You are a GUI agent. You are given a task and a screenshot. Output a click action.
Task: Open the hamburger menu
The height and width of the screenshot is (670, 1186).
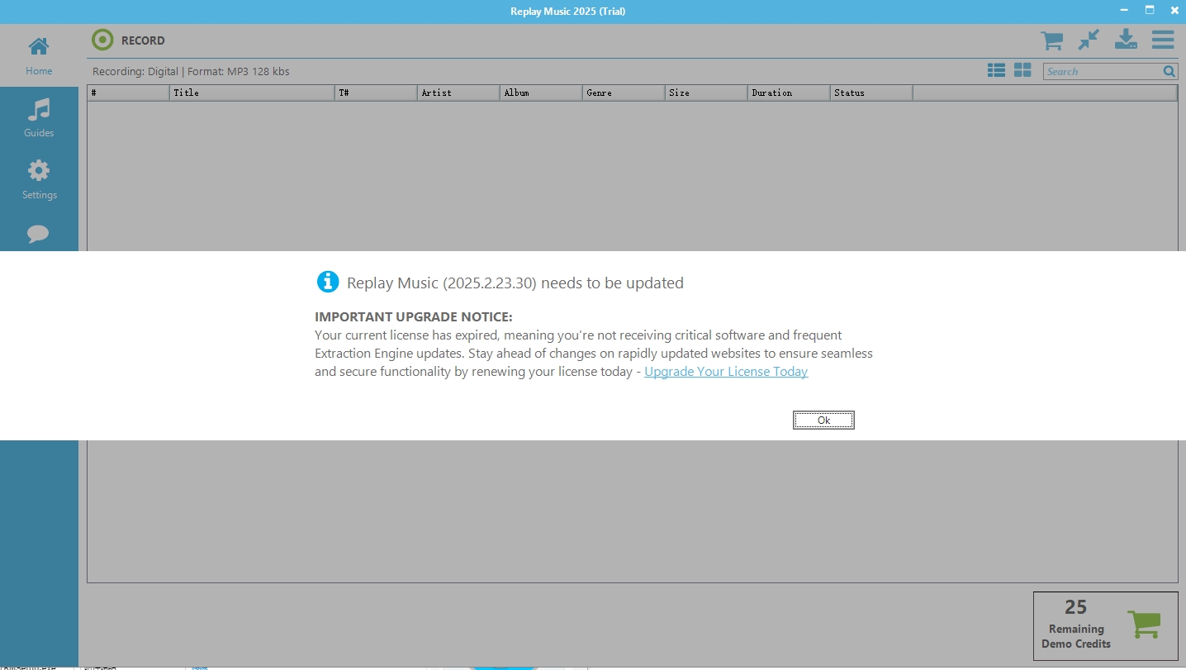coord(1163,40)
